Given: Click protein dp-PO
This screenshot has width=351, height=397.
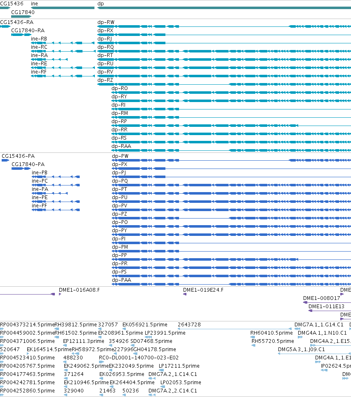Looking at the screenshot, I should click(x=120, y=222).
